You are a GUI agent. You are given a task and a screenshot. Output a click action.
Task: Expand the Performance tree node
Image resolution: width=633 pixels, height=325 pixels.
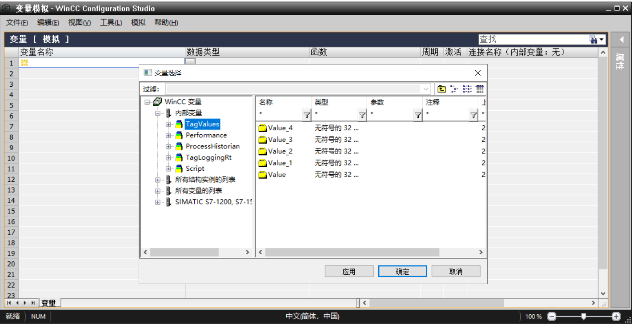coord(168,135)
